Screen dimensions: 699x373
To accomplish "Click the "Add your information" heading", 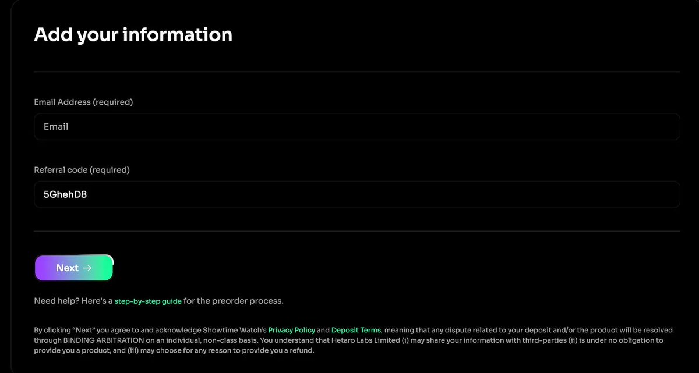I will pos(133,34).
